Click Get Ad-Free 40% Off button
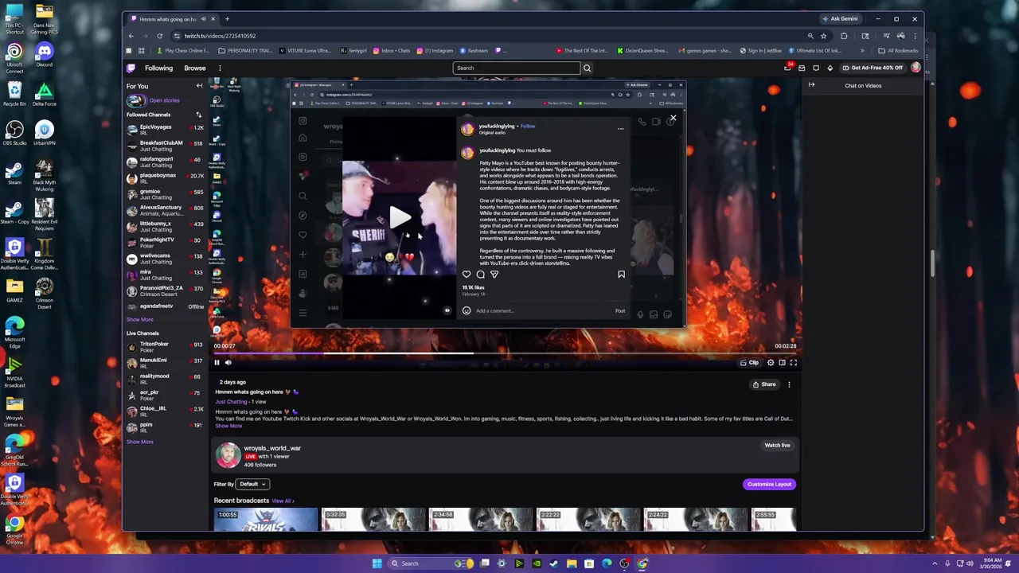The image size is (1019, 573). click(x=873, y=68)
